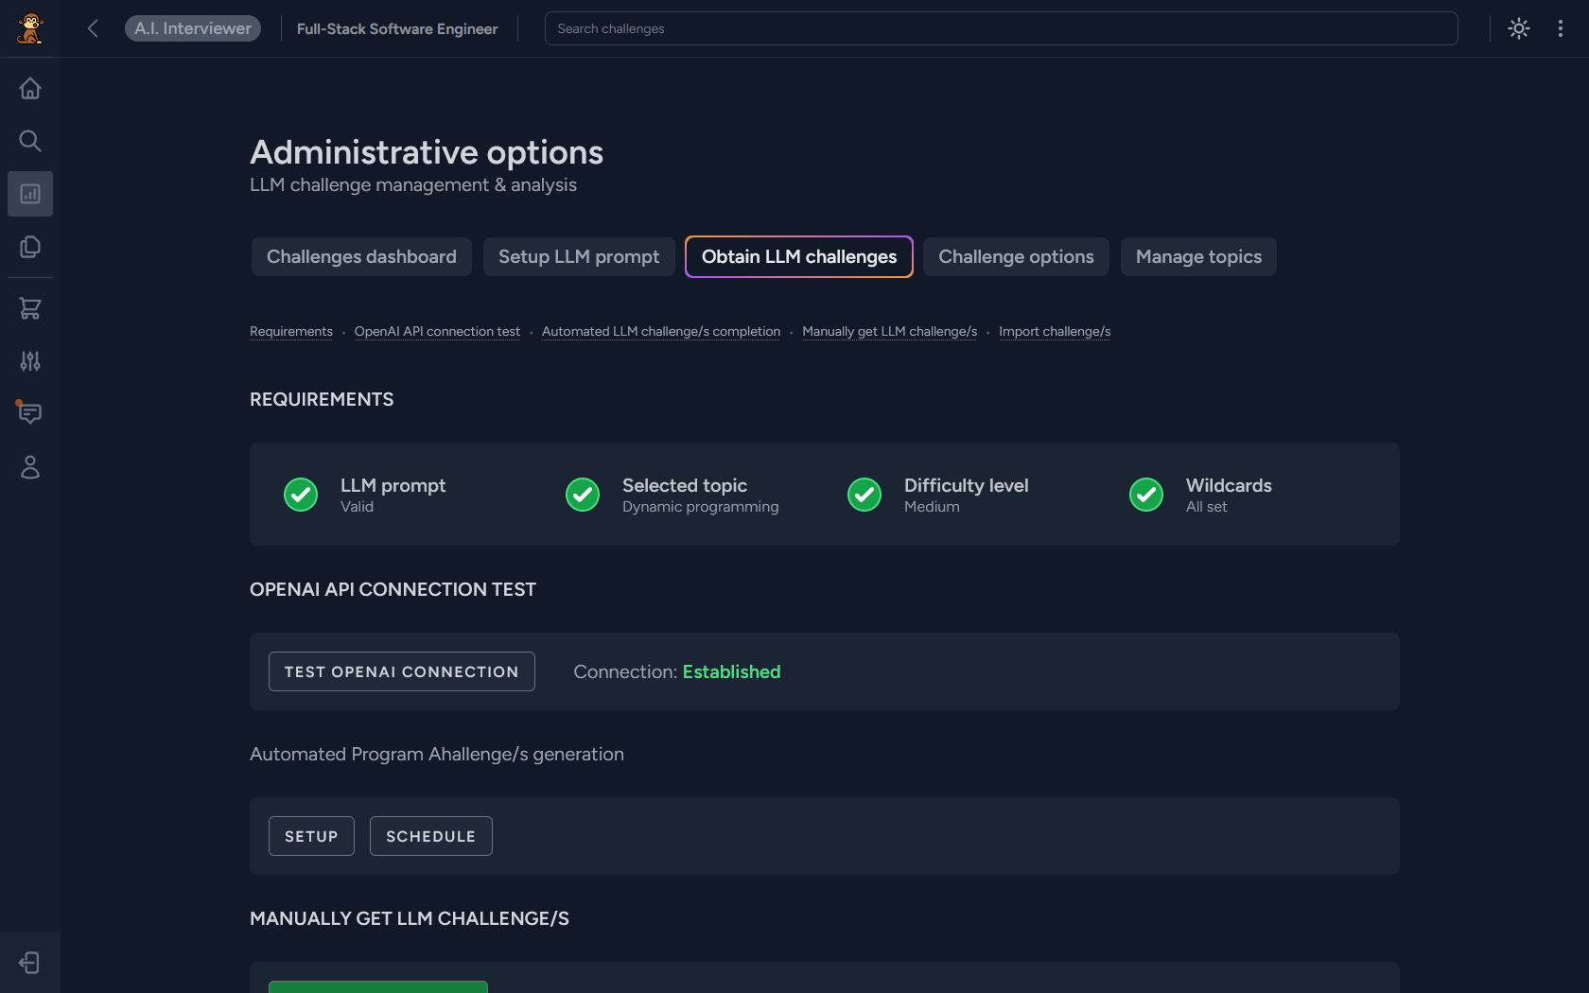1589x993 pixels.
Task: Click the monkey app logo
Action: pos(30,28)
